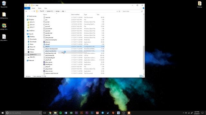
Task: Switch to large icons view layout icon
Action: 143,76
